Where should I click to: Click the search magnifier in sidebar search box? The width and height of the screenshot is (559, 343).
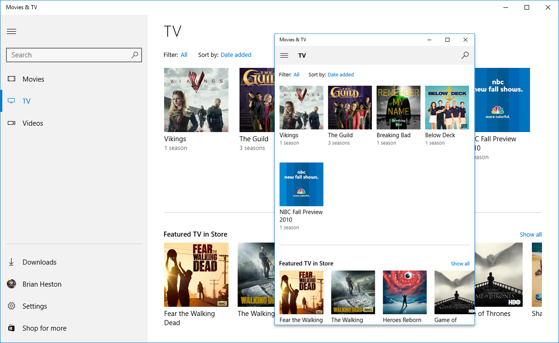click(135, 55)
